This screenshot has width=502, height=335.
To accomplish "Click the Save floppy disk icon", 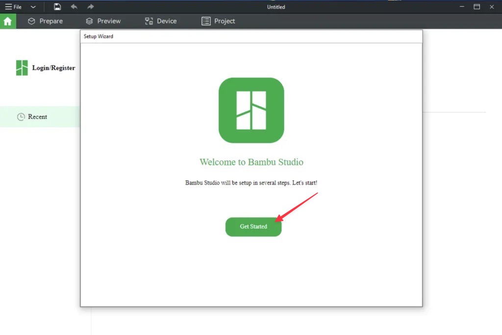I will (57, 7).
